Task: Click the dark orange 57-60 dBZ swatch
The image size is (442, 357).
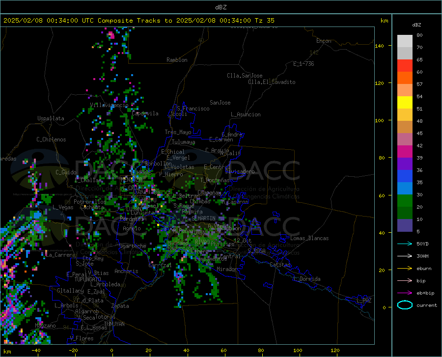Action: coord(405,78)
